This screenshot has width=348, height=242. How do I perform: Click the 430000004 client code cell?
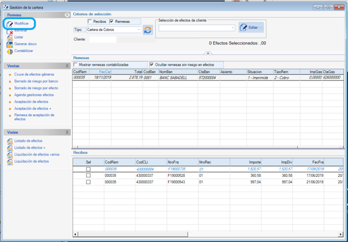coord(151,169)
